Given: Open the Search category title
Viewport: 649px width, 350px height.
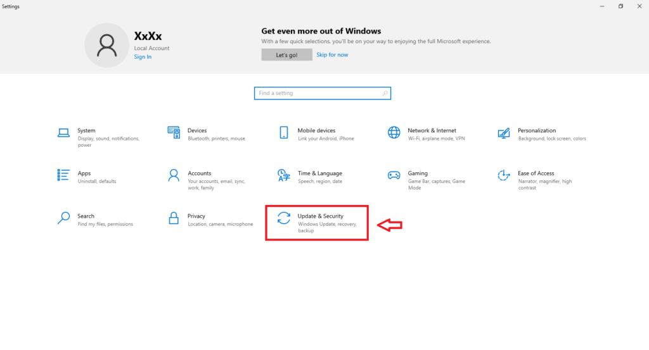Looking at the screenshot, I should pyautogui.click(x=86, y=216).
